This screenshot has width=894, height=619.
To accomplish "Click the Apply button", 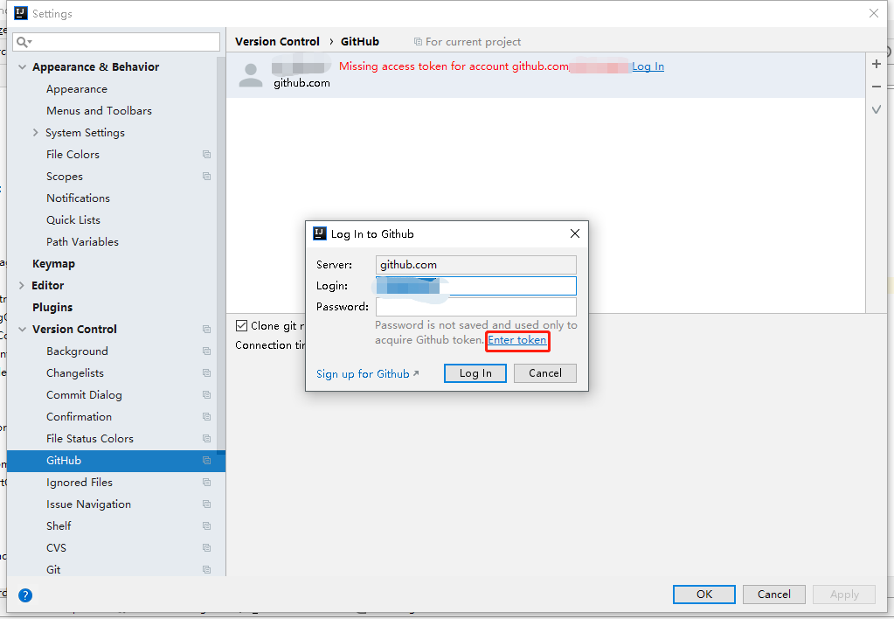I will (844, 595).
